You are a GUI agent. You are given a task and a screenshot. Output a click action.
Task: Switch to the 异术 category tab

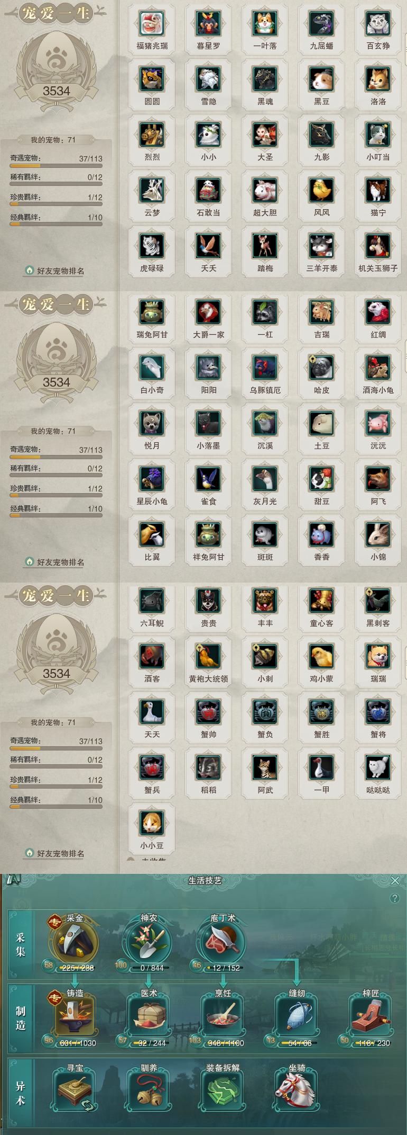21,1093
